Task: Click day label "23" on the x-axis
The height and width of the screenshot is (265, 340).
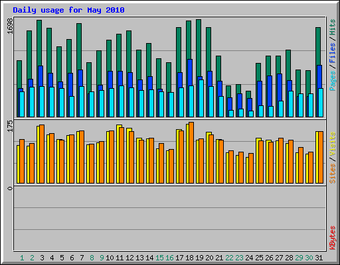Action: 239,258
